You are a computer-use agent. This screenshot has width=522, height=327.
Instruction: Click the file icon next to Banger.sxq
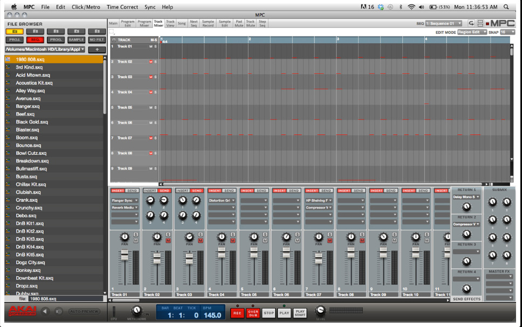pyautogui.click(x=8, y=106)
